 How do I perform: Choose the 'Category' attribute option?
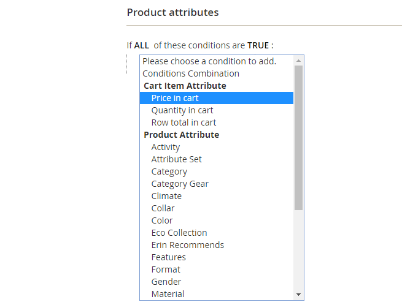[169, 171]
